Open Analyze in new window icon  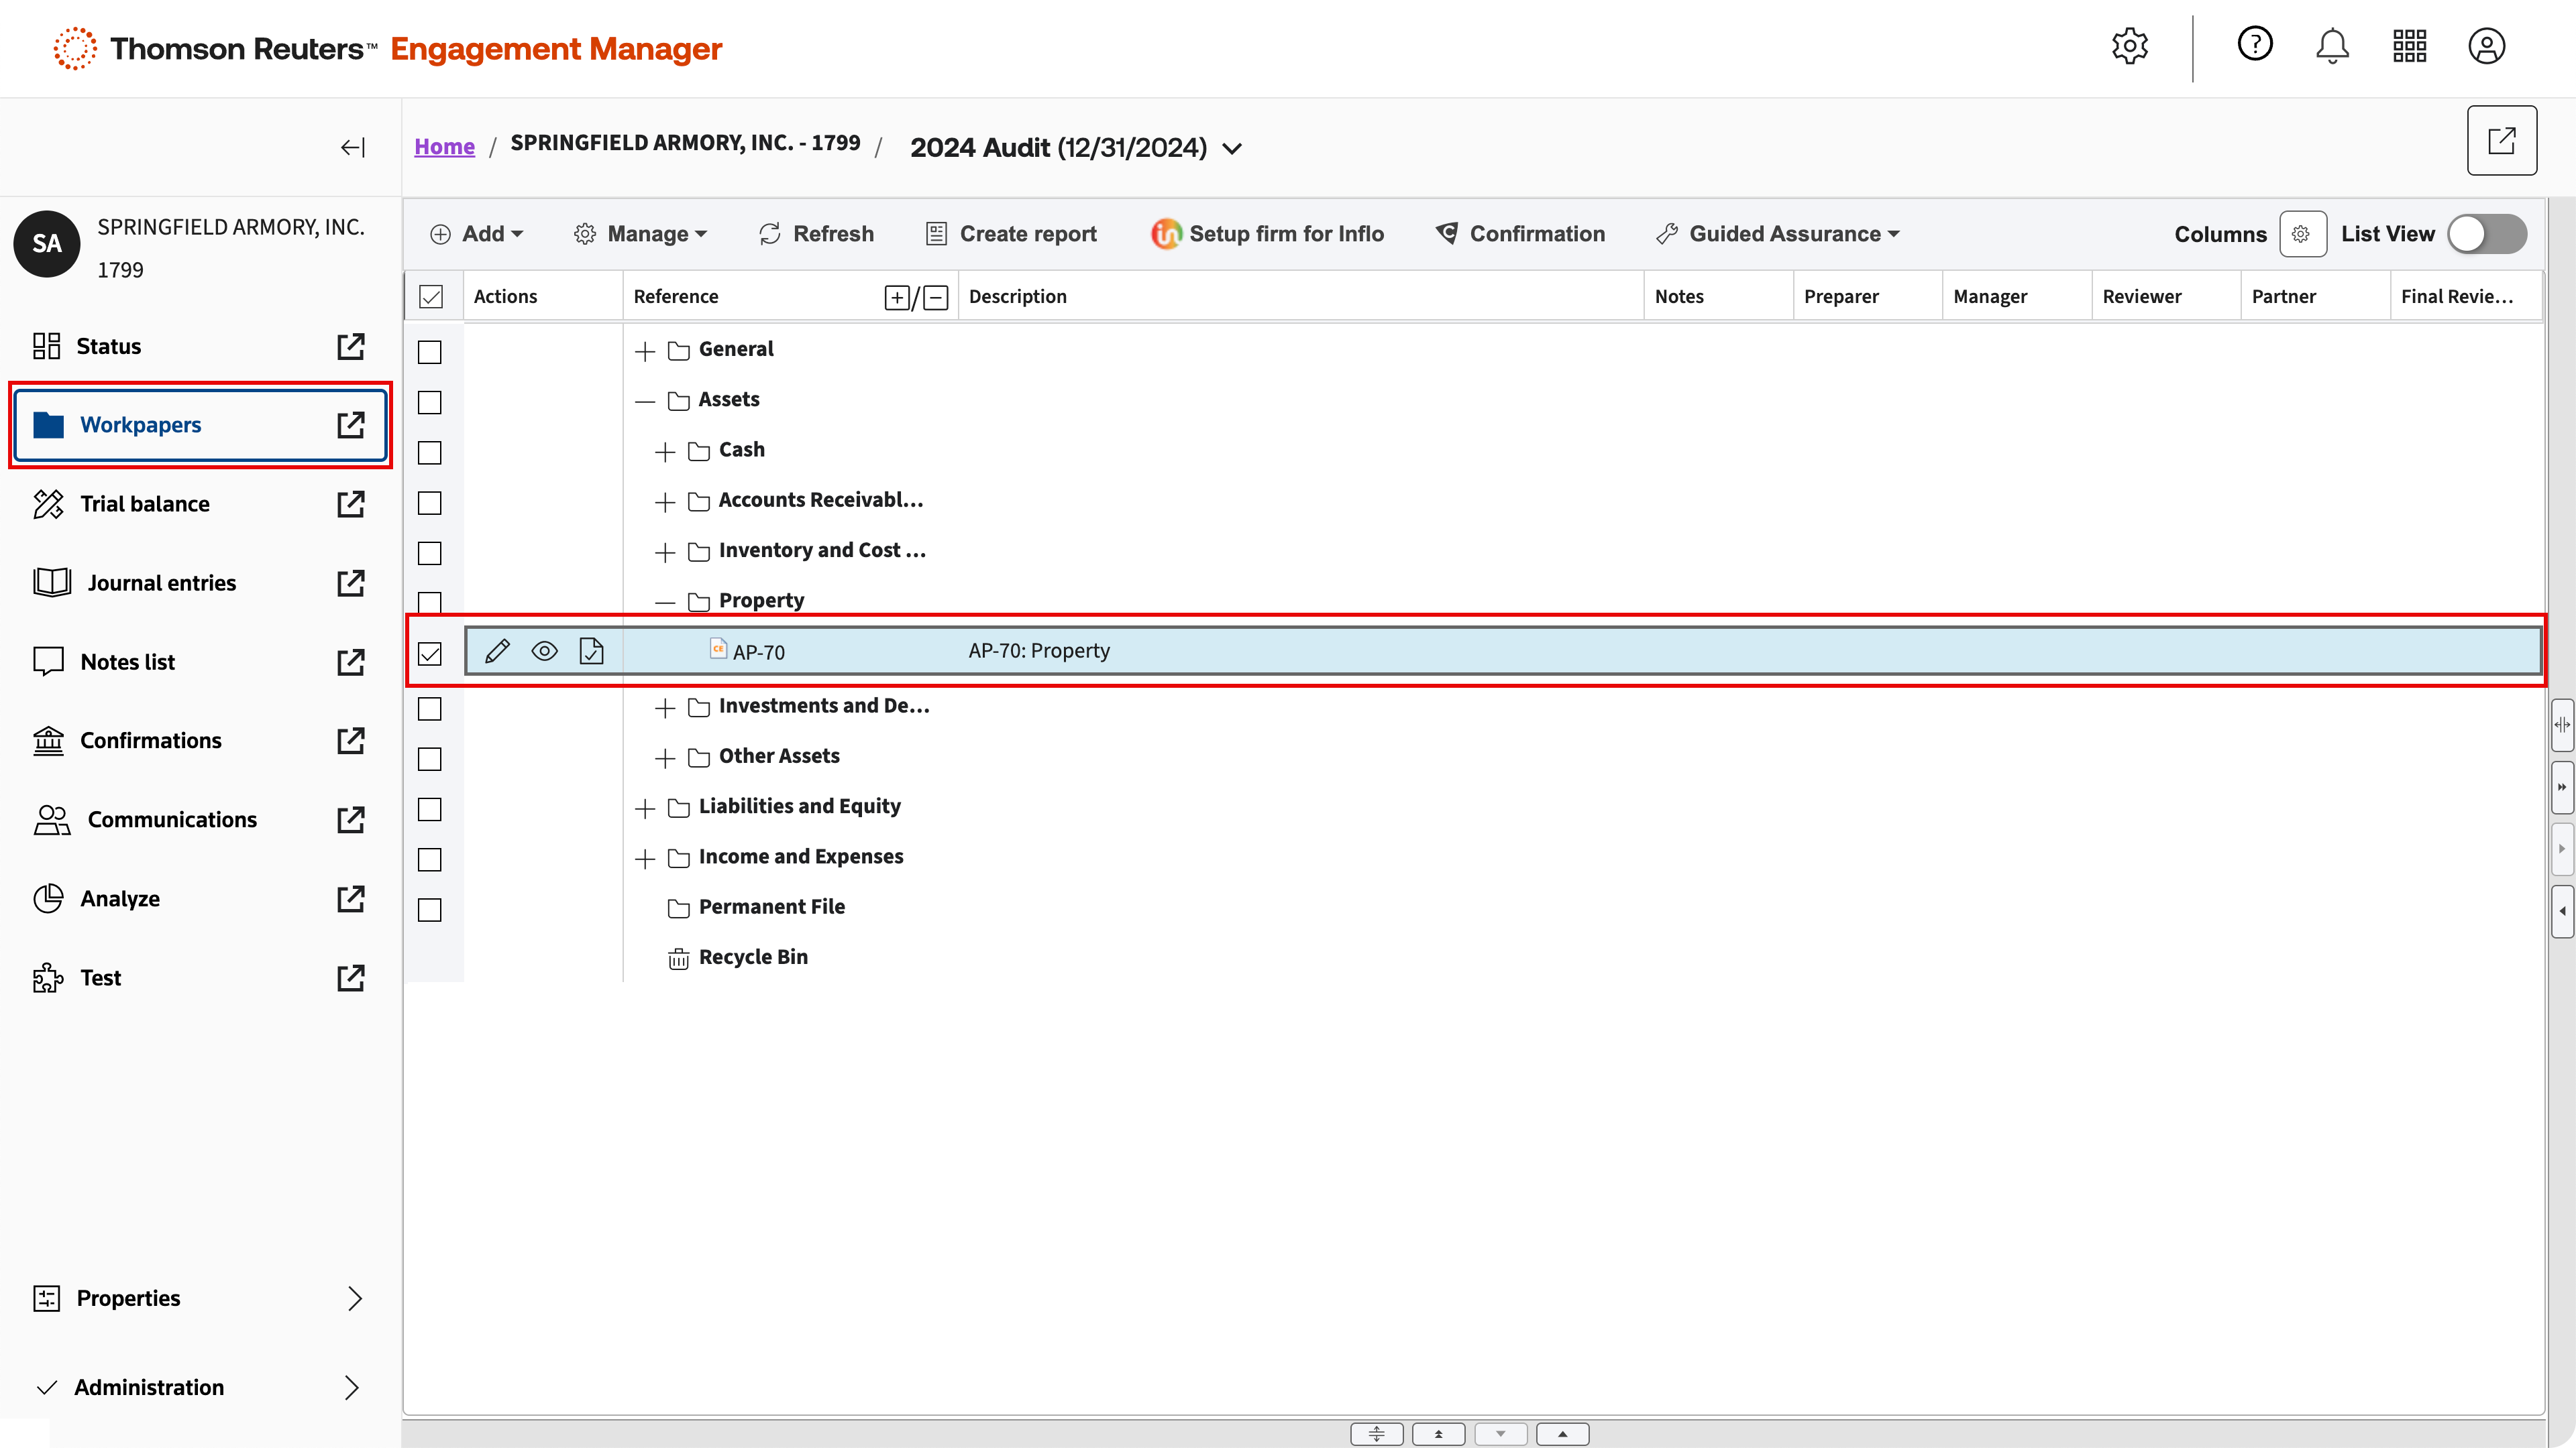point(351,898)
